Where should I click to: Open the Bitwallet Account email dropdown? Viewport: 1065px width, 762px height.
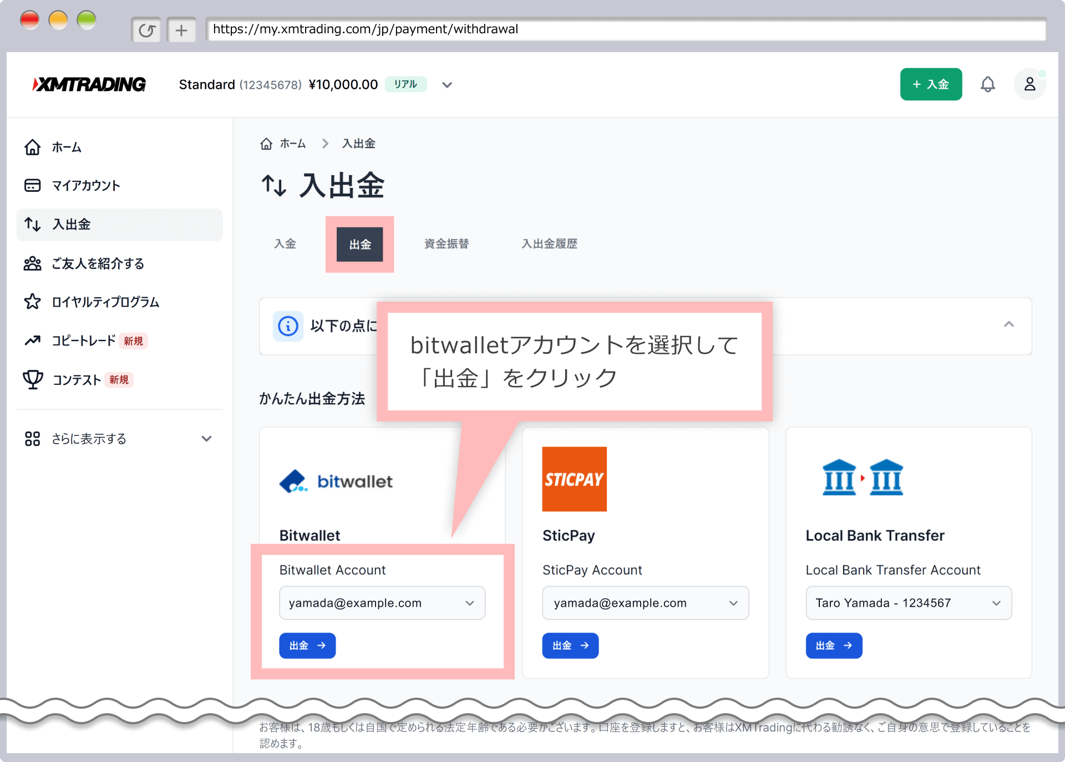[x=382, y=603]
